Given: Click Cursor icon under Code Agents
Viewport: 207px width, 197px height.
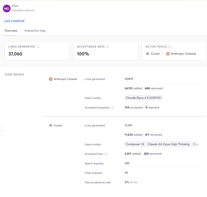Looking at the screenshot, I should [51, 125].
